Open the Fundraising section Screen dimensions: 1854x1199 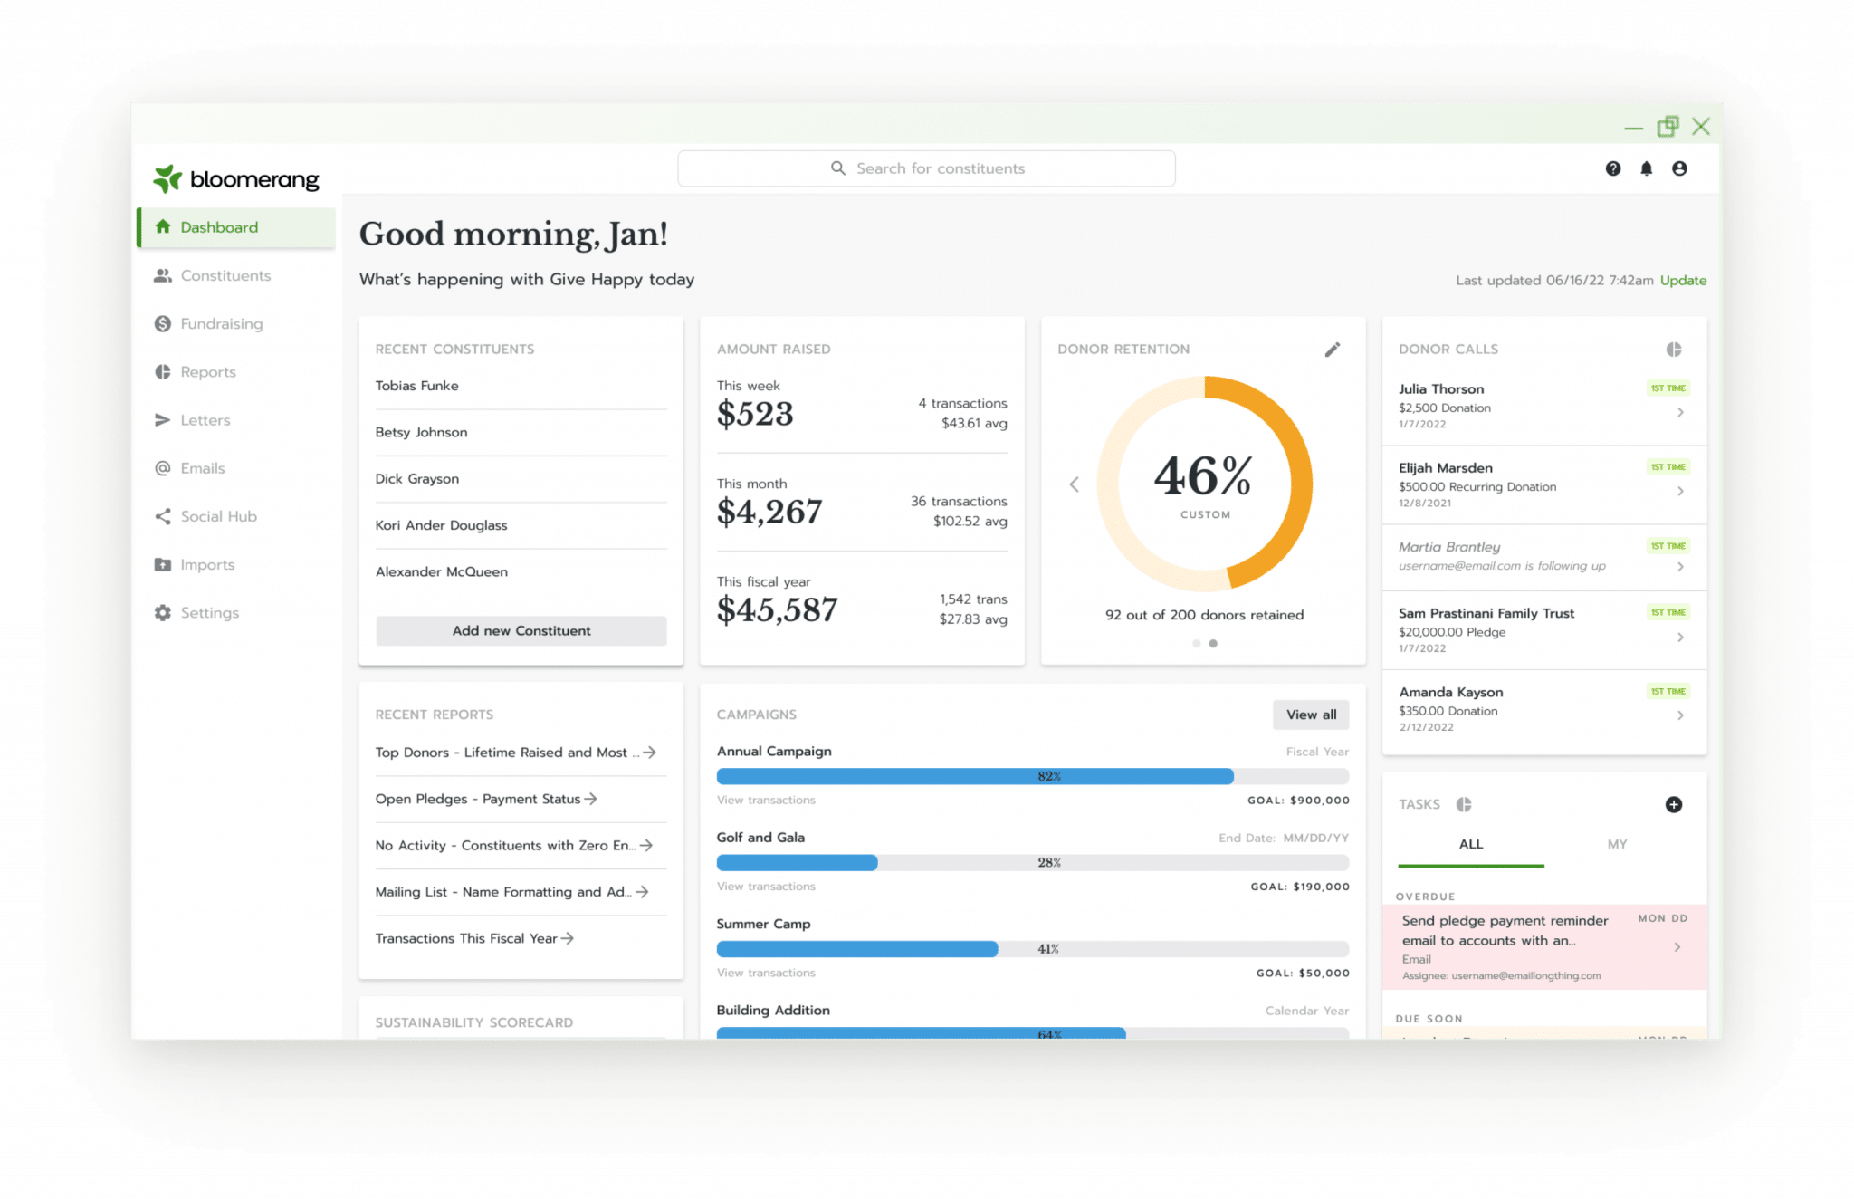[x=220, y=323]
